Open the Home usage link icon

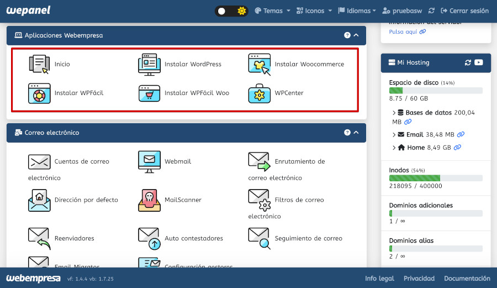pyautogui.click(x=457, y=148)
